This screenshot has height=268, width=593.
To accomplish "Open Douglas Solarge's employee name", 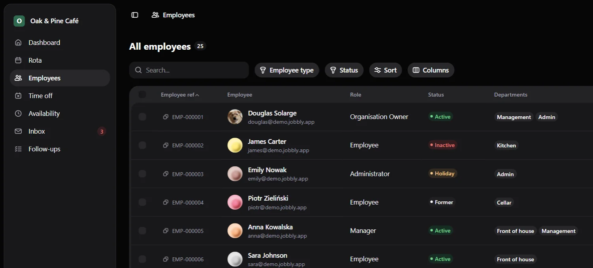I will pos(272,113).
